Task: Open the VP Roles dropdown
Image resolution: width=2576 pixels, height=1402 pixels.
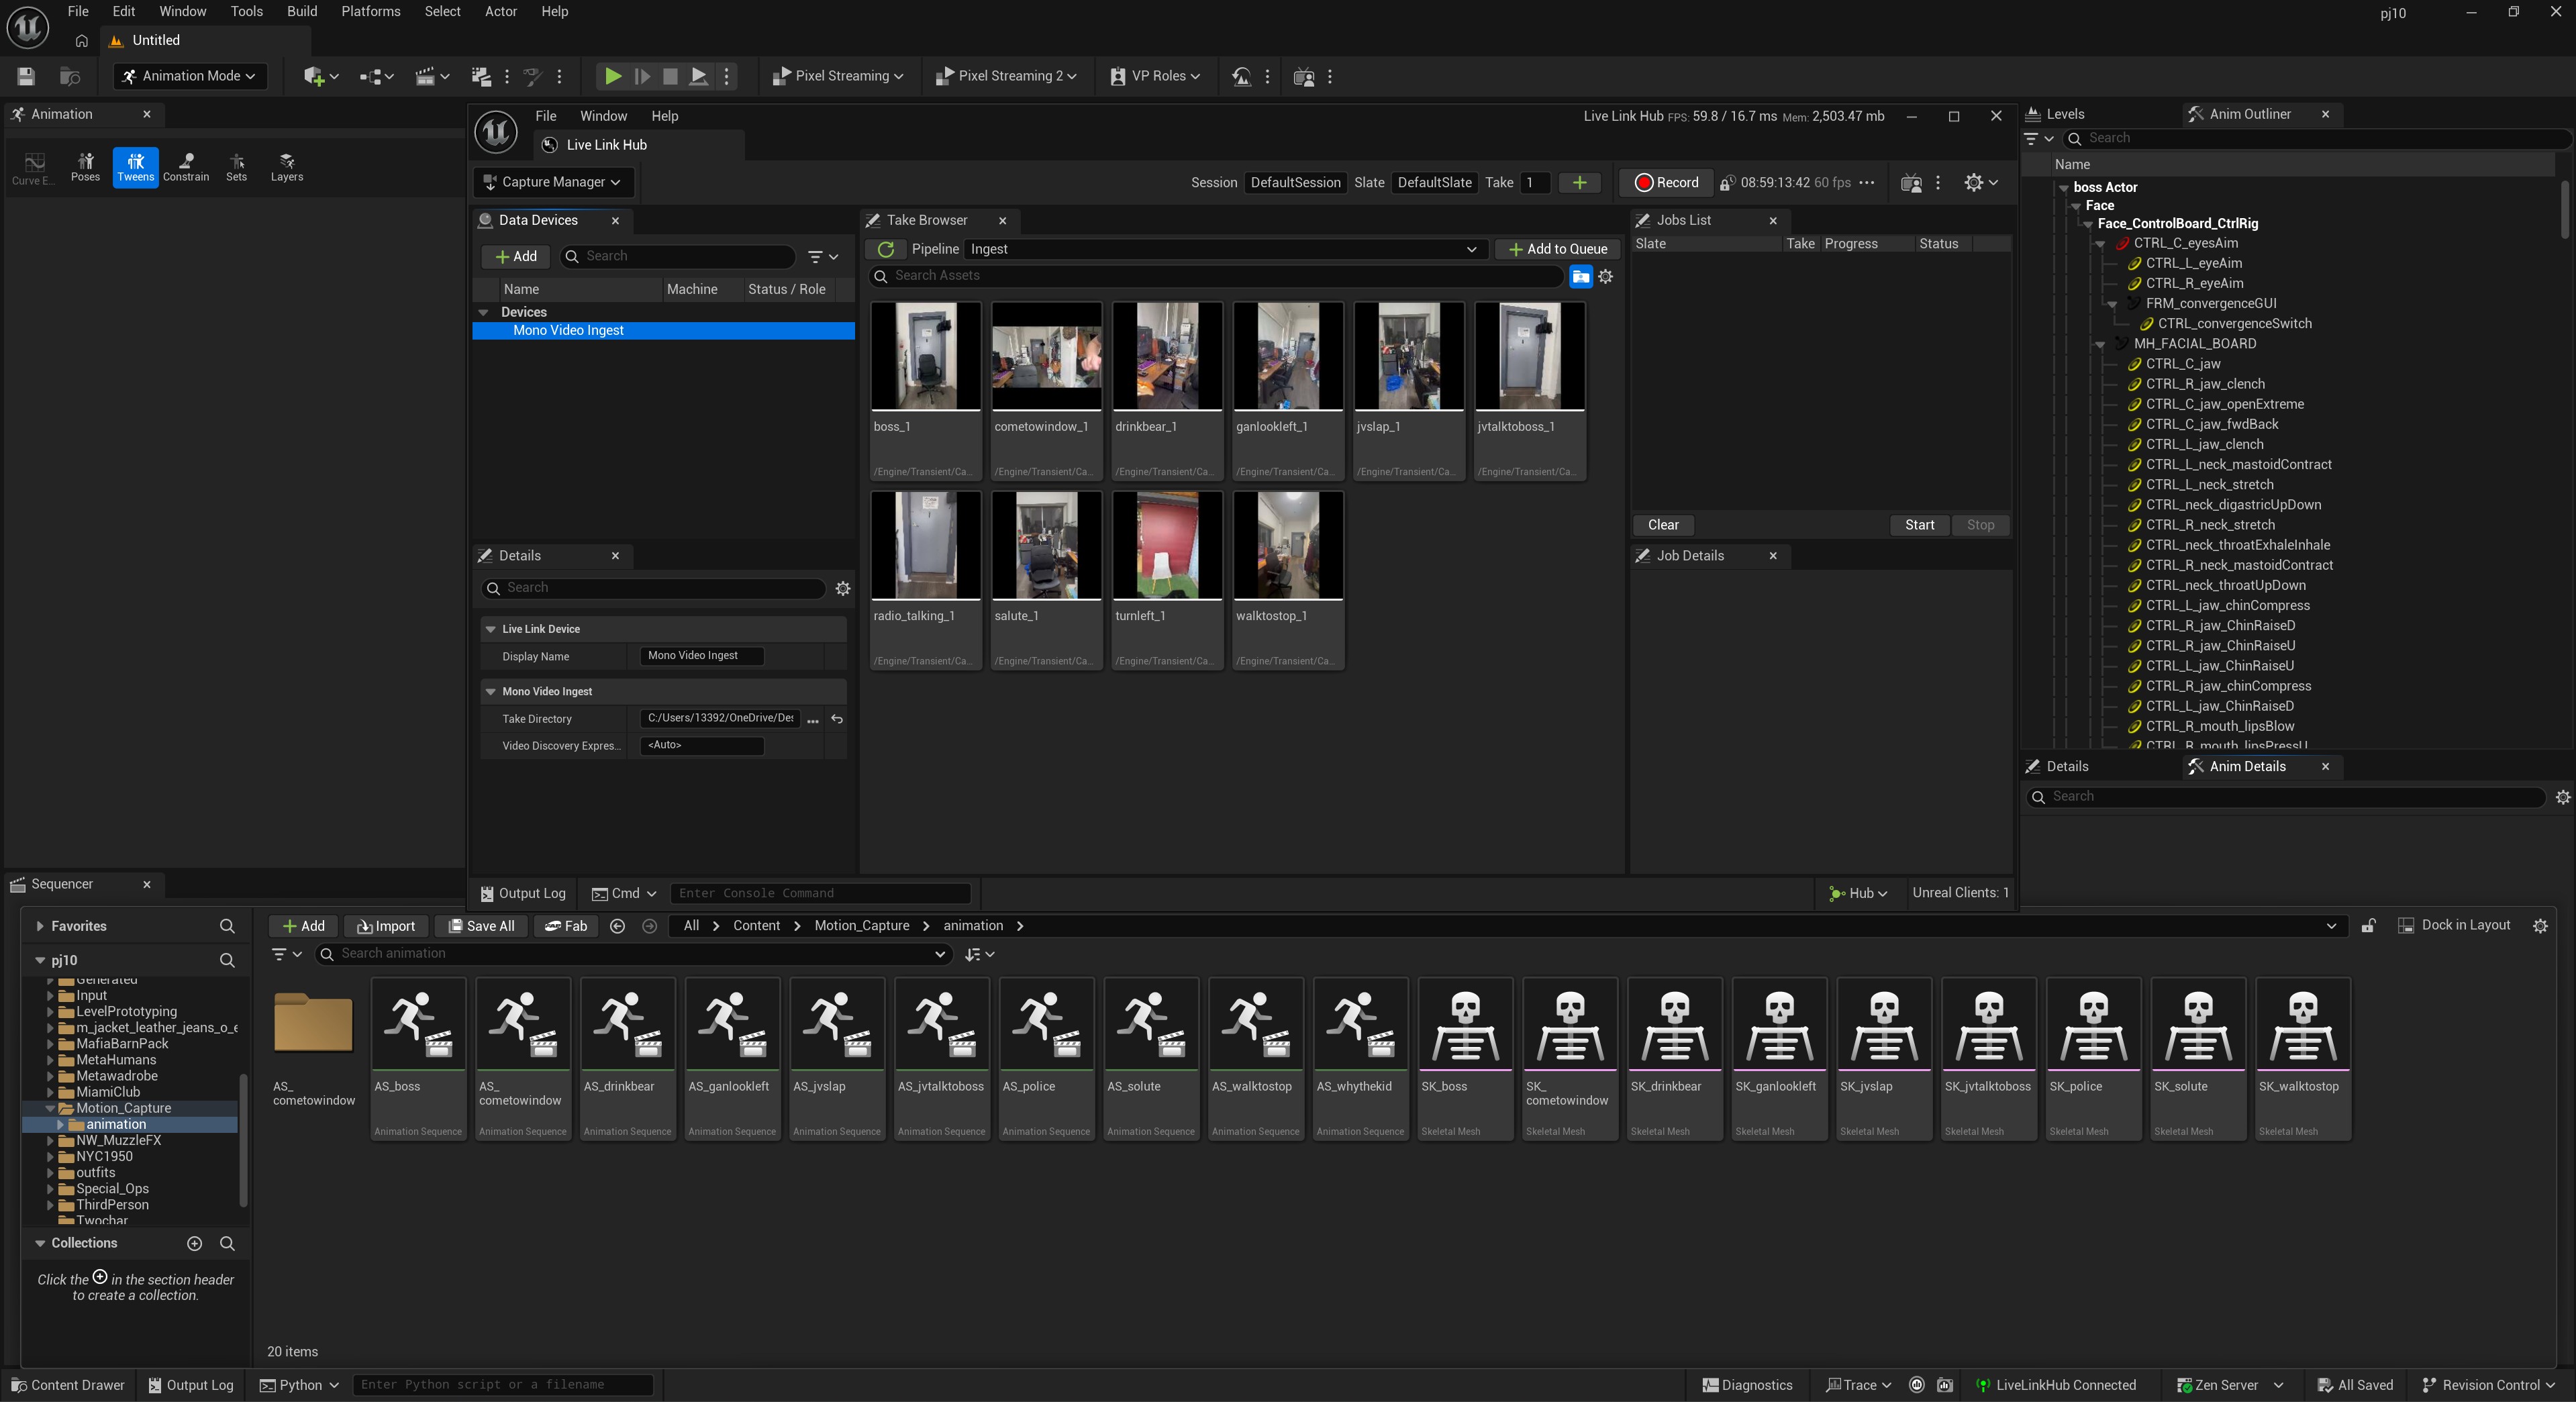Action: 1154,76
